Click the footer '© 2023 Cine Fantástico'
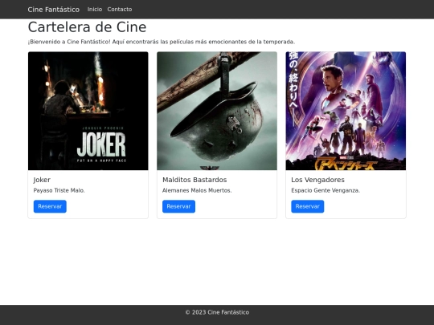 click(217, 312)
